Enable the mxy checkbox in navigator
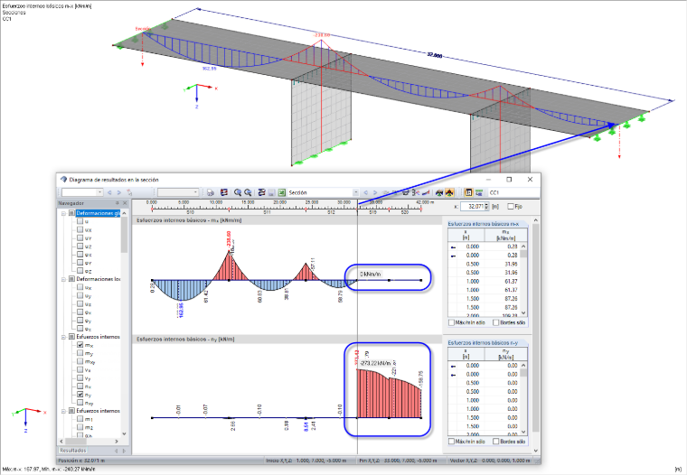The image size is (687, 475). (x=80, y=361)
